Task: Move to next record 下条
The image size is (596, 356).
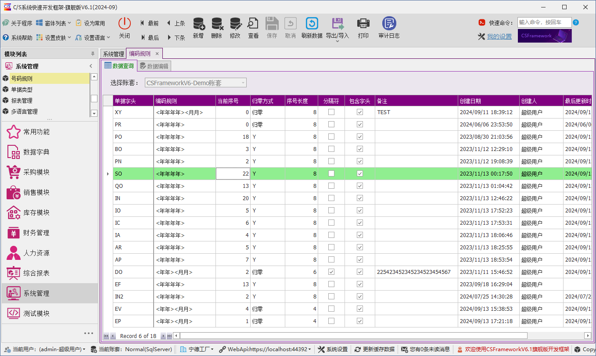Action: click(176, 38)
